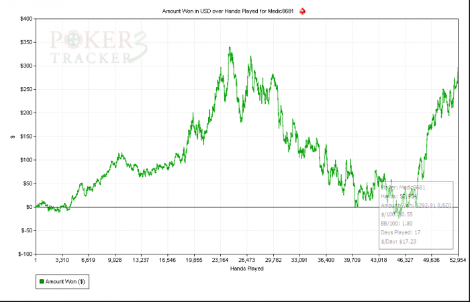Click the 26,473 x-axis tick label
470x302 pixels.
[246, 260]
